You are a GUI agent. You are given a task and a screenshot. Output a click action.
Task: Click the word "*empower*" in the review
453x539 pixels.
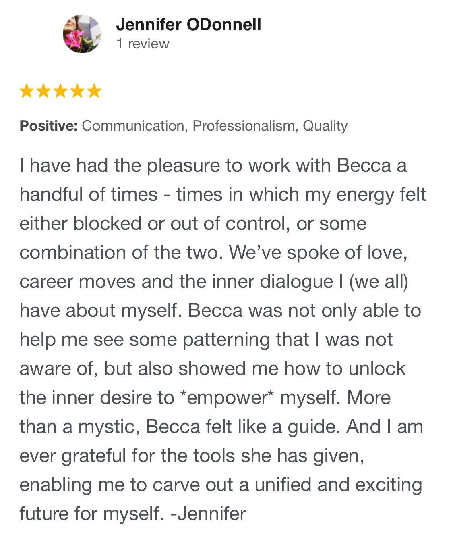226,398
